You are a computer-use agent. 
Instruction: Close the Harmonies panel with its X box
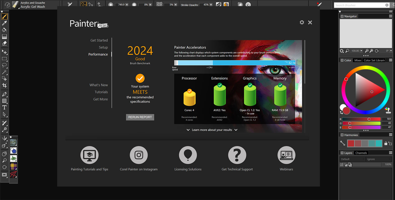click(342, 135)
